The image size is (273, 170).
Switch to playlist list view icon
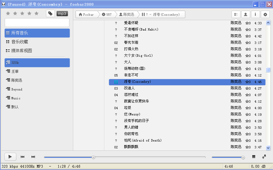(236, 15)
